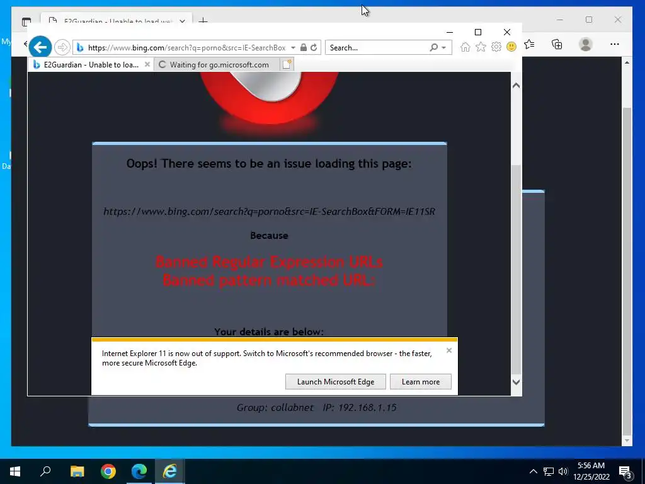
Task: Click the smiley feedback icon
Action: click(511, 47)
